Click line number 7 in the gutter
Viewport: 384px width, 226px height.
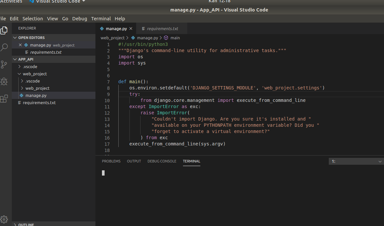point(108,82)
